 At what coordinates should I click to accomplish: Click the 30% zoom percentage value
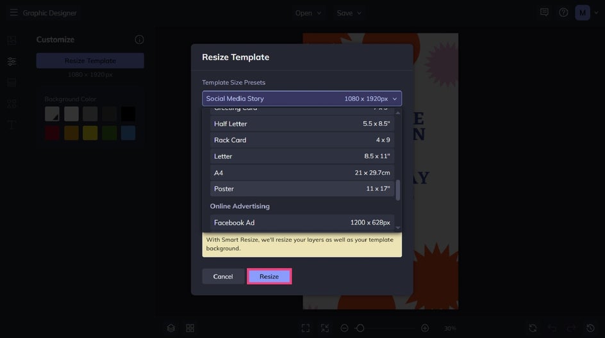pyautogui.click(x=450, y=328)
